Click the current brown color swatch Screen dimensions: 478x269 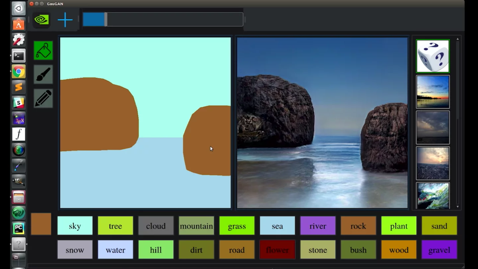41,224
